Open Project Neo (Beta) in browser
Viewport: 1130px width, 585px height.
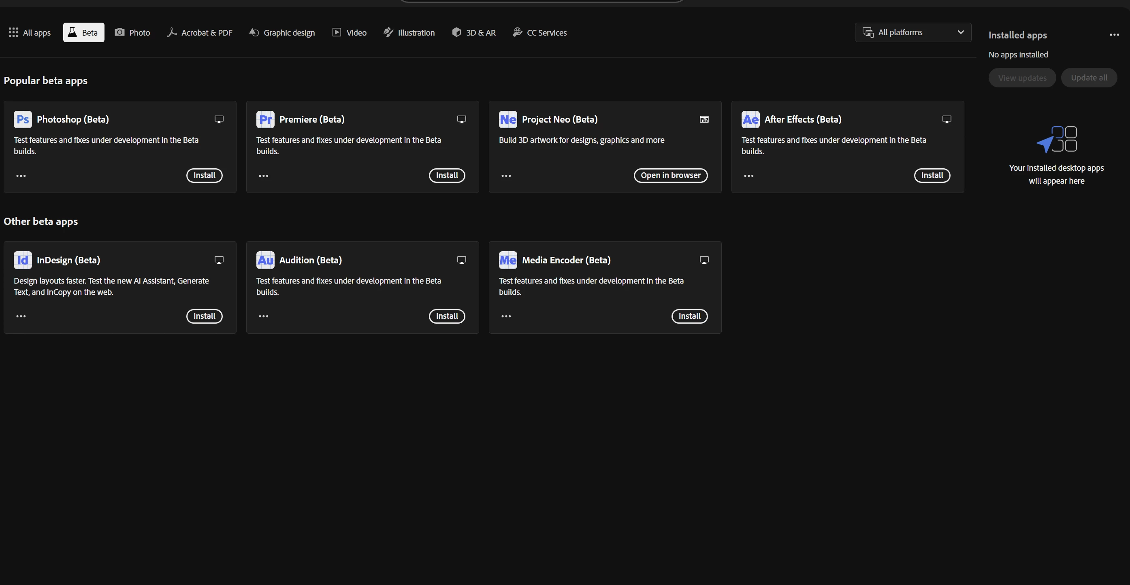pyautogui.click(x=671, y=175)
